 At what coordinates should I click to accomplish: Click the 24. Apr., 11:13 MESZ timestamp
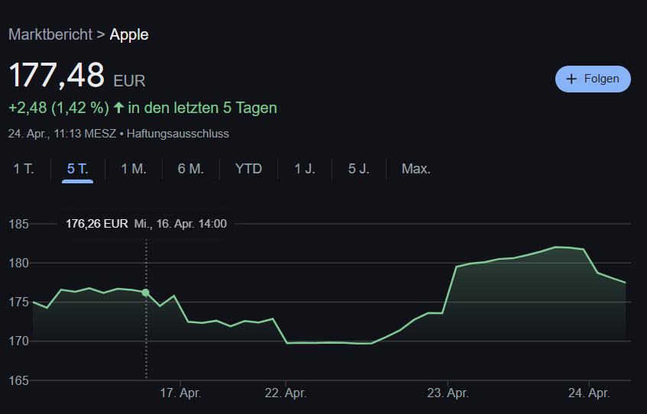[x=63, y=134]
